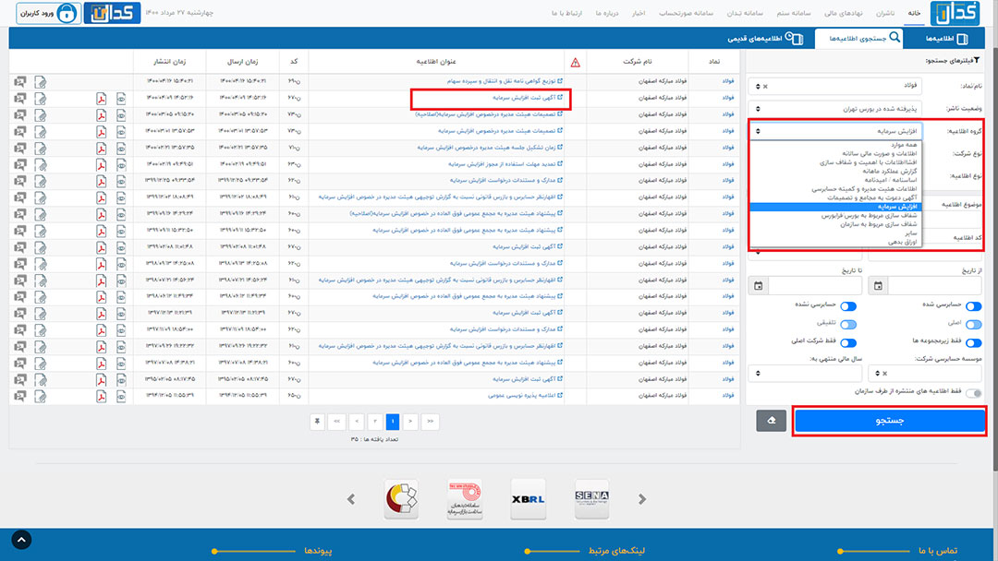The height and width of the screenshot is (561, 998).
Task: Open the calendar icon for 'از تاریخ'
Action: 878,286
